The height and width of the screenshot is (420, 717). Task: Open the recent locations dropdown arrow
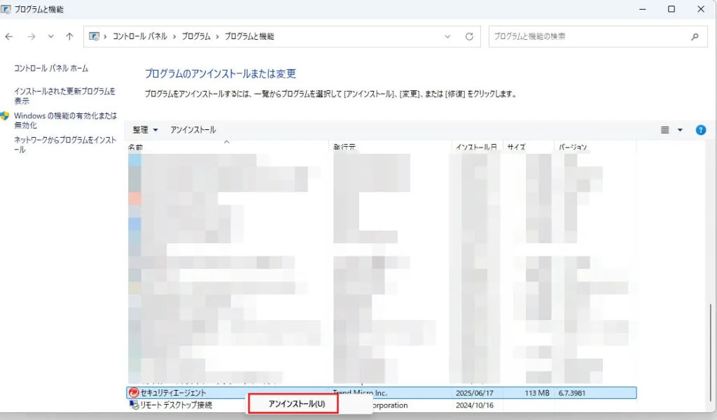click(50, 36)
